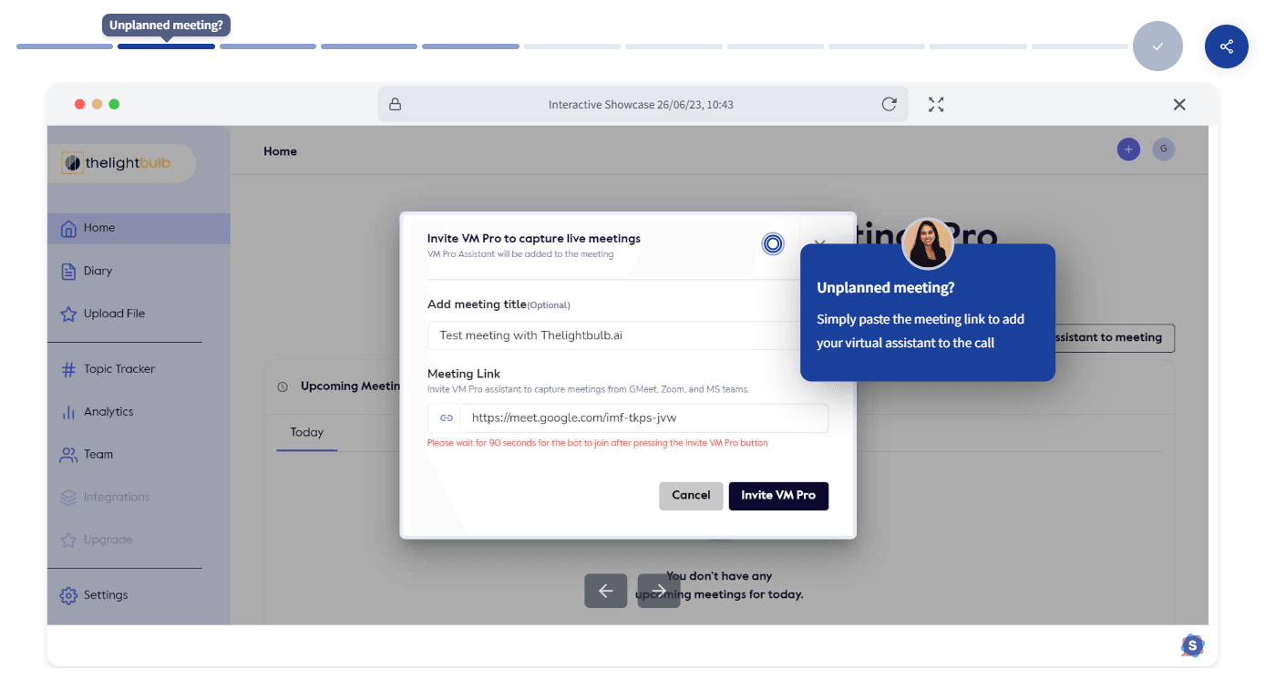Go to the previous showcase step arrow
The height and width of the screenshot is (680, 1265).
point(606,591)
